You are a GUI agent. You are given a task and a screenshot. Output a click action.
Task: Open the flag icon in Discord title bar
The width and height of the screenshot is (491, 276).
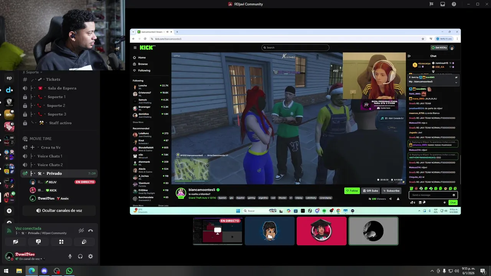click(431, 4)
